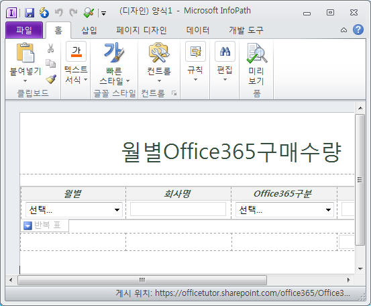
Task: Redo the last action
Action: [x=73, y=12]
